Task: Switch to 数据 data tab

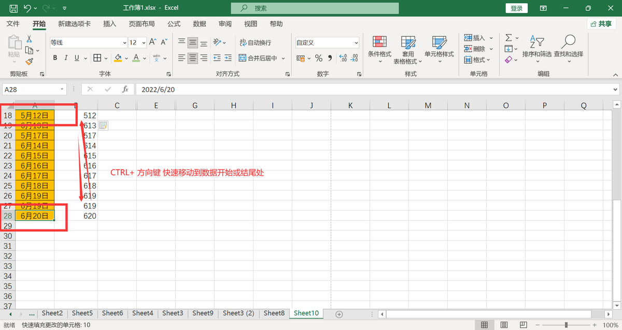Action: pos(200,24)
